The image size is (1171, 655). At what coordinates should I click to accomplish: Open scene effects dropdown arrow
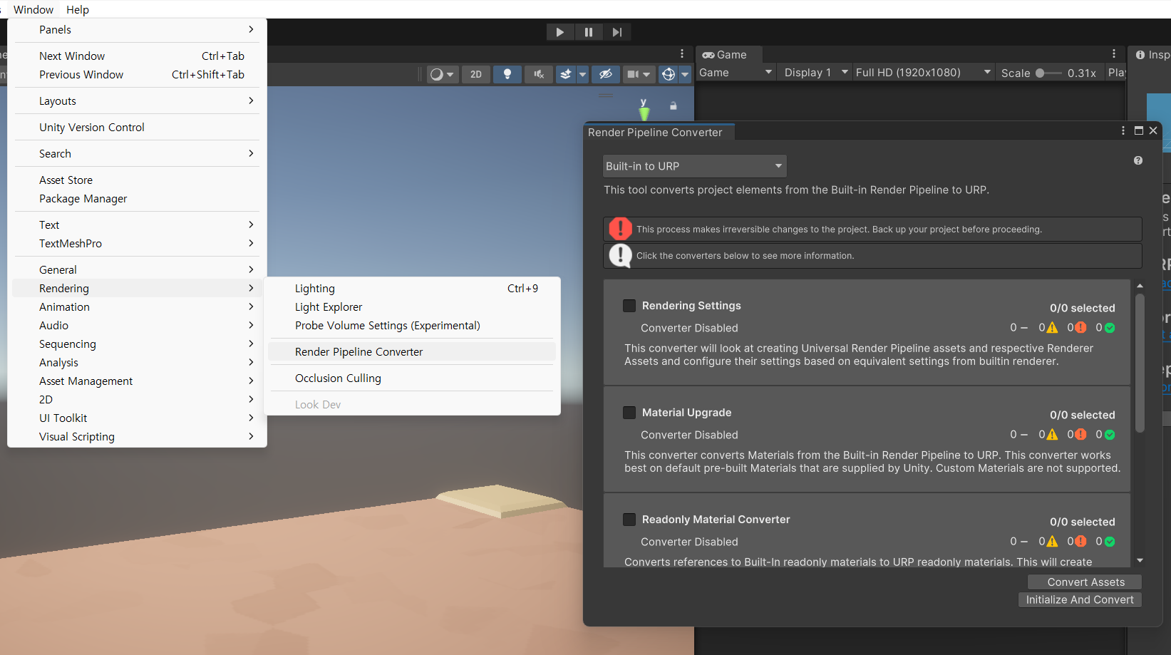(x=582, y=74)
